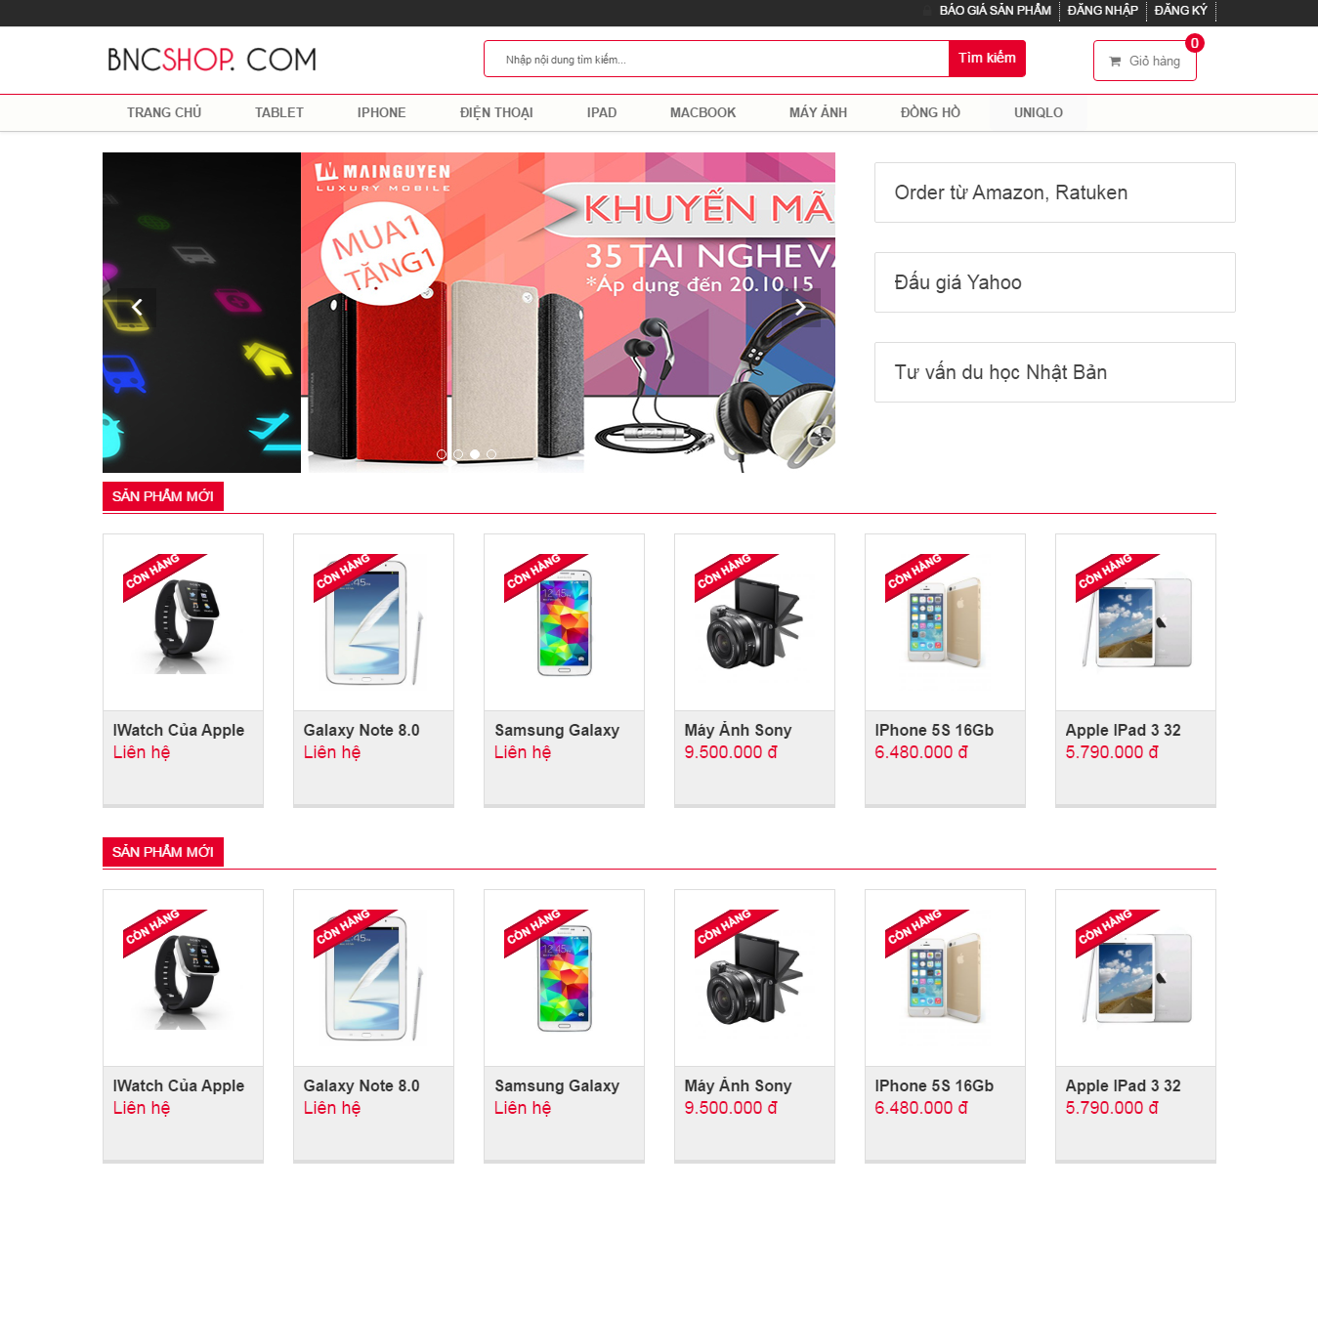This screenshot has height=1318, width=1318.
Task: Open the ĐIỆN THOẠI menu item
Action: tap(496, 112)
